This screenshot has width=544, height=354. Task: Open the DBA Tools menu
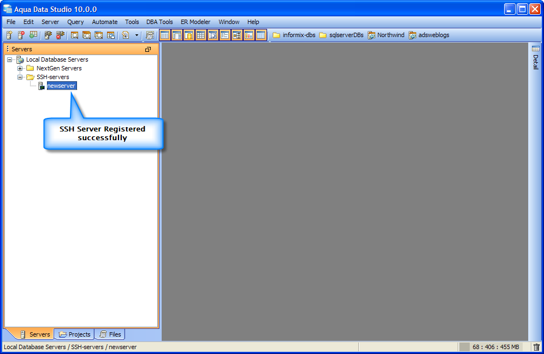159,22
